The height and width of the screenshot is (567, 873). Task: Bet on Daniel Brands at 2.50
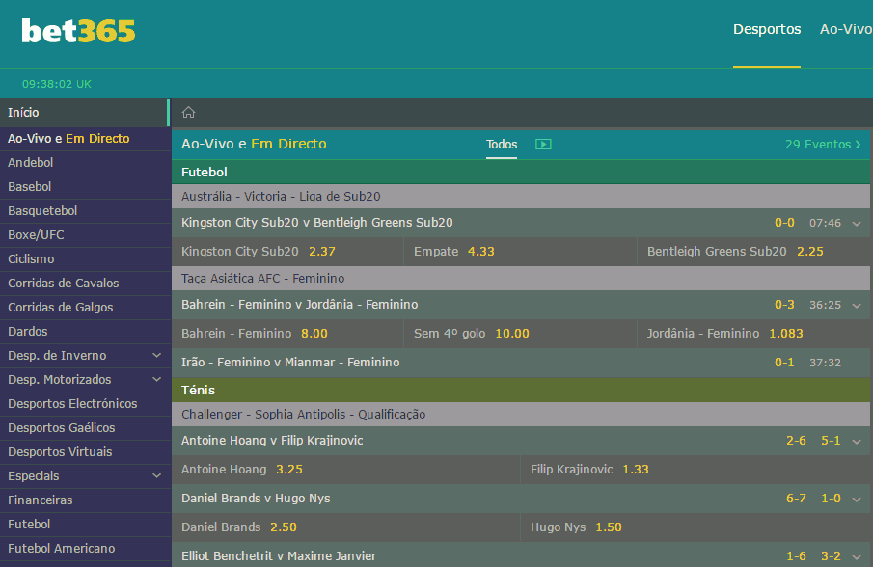345,526
